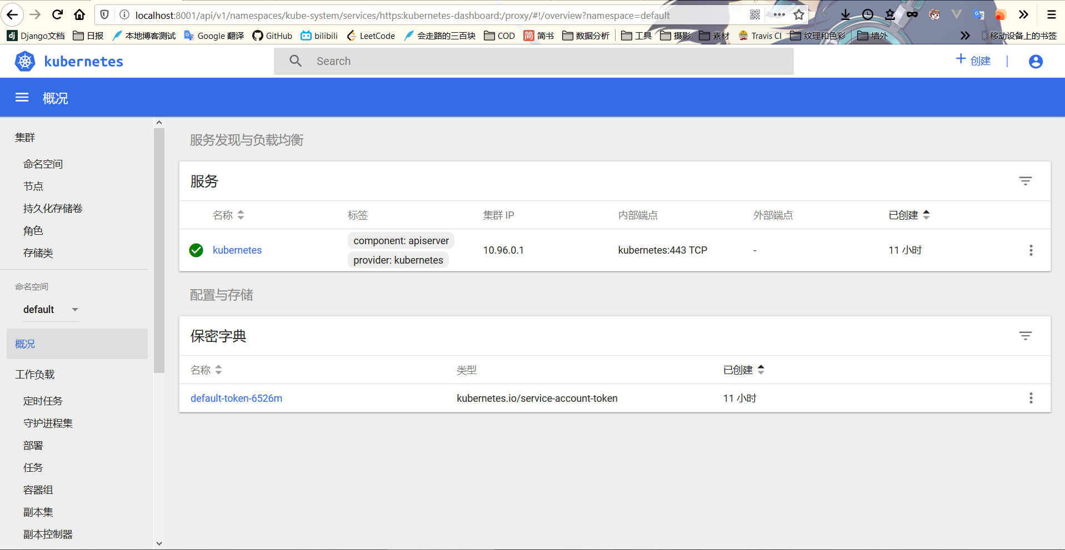The height and width of the screenshot is (550, 1065).
Task: Click green status check for kubernetes service
Action: click(196, 250)
